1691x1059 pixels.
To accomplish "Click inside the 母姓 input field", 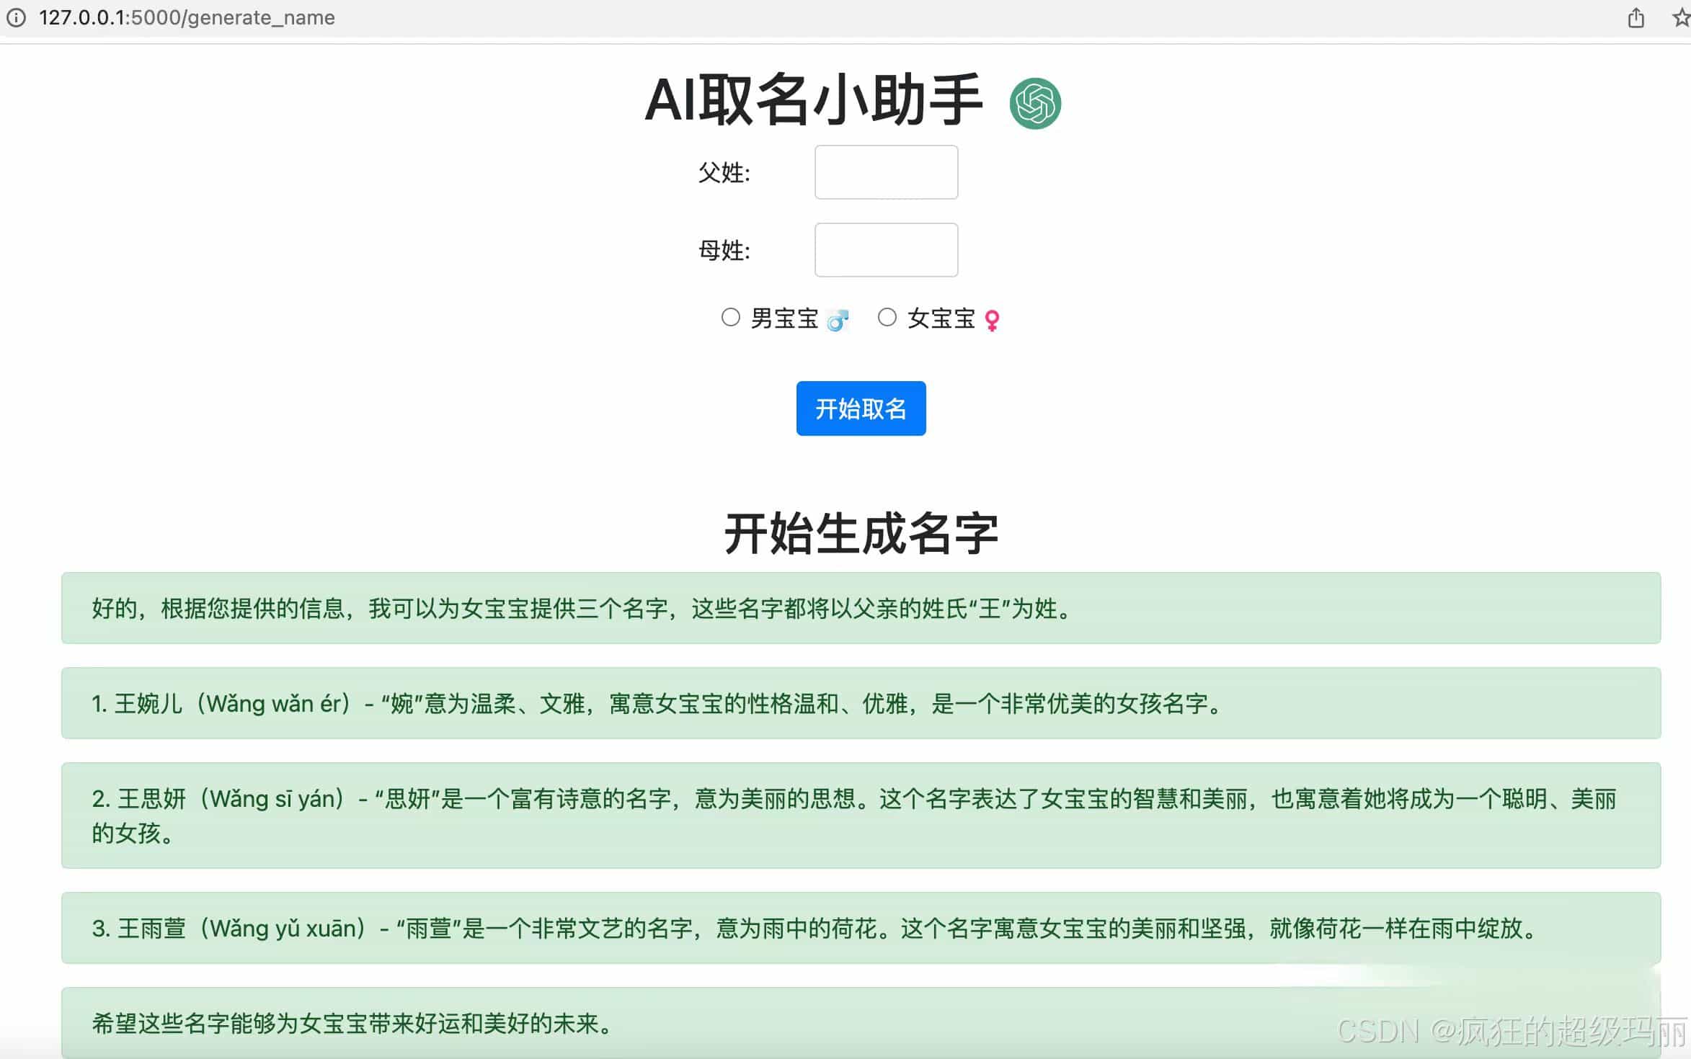I will [x=886, y=250].
